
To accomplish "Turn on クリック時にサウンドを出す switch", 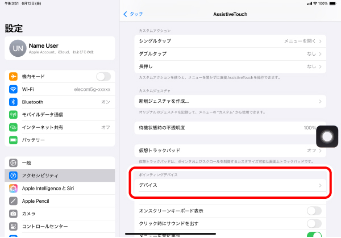I will pos(314,223).
